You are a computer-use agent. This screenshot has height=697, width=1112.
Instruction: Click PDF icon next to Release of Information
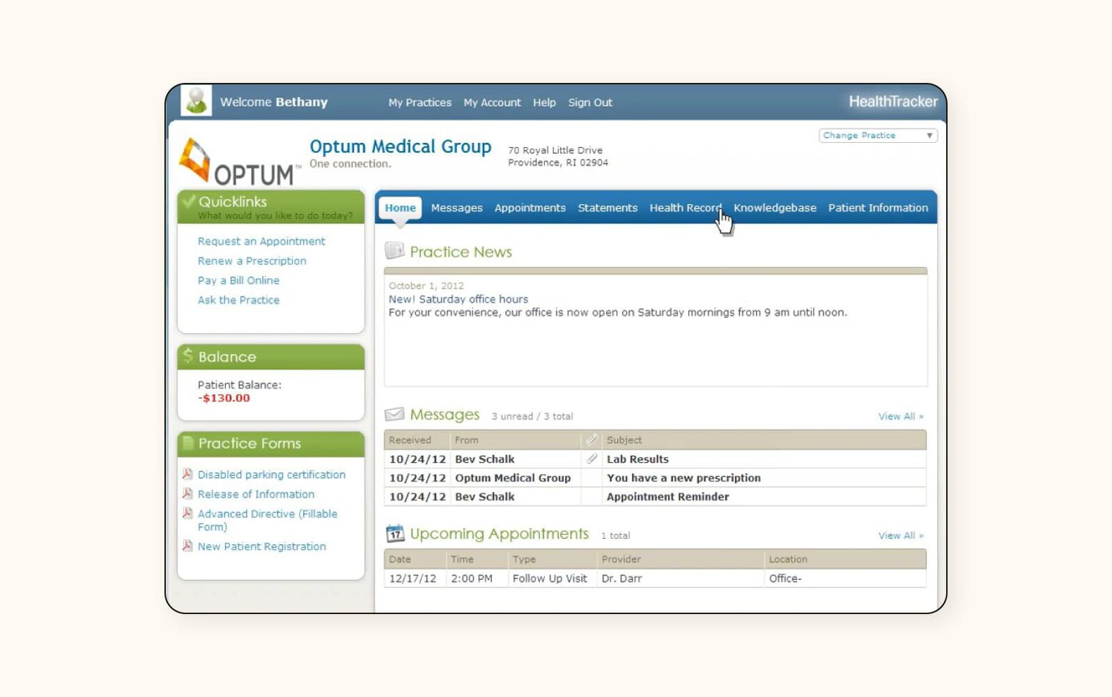[x=187, y=493]
